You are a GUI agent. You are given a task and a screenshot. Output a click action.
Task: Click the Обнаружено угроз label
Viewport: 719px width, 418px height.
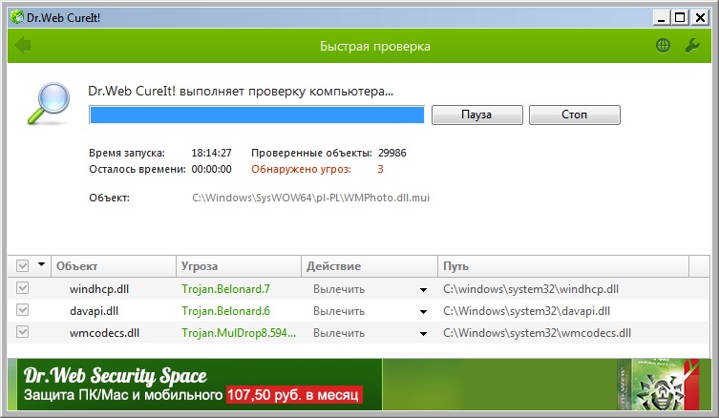point(302,169)
